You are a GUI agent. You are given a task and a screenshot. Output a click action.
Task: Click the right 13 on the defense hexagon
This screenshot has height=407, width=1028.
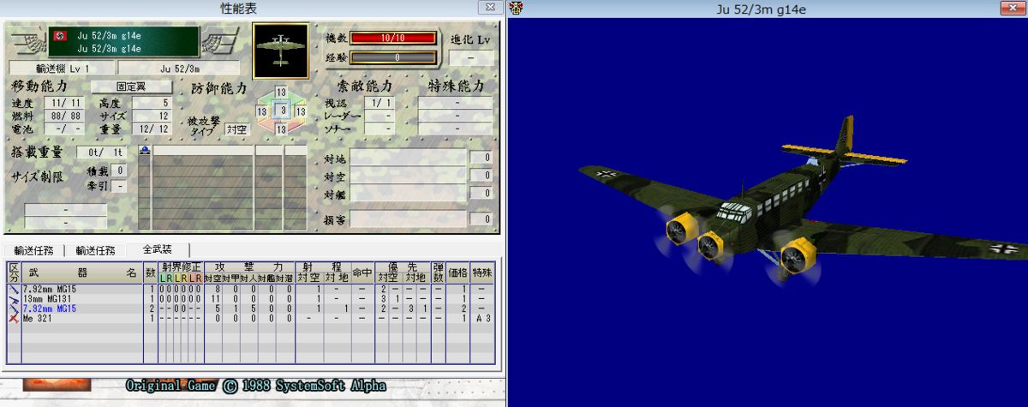(300, 111)
